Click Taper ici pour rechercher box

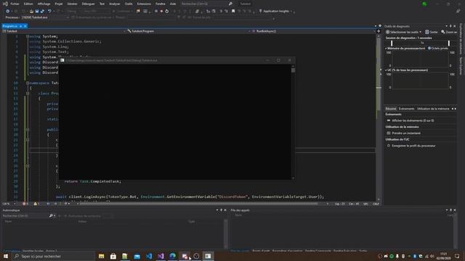click(53, 256)
